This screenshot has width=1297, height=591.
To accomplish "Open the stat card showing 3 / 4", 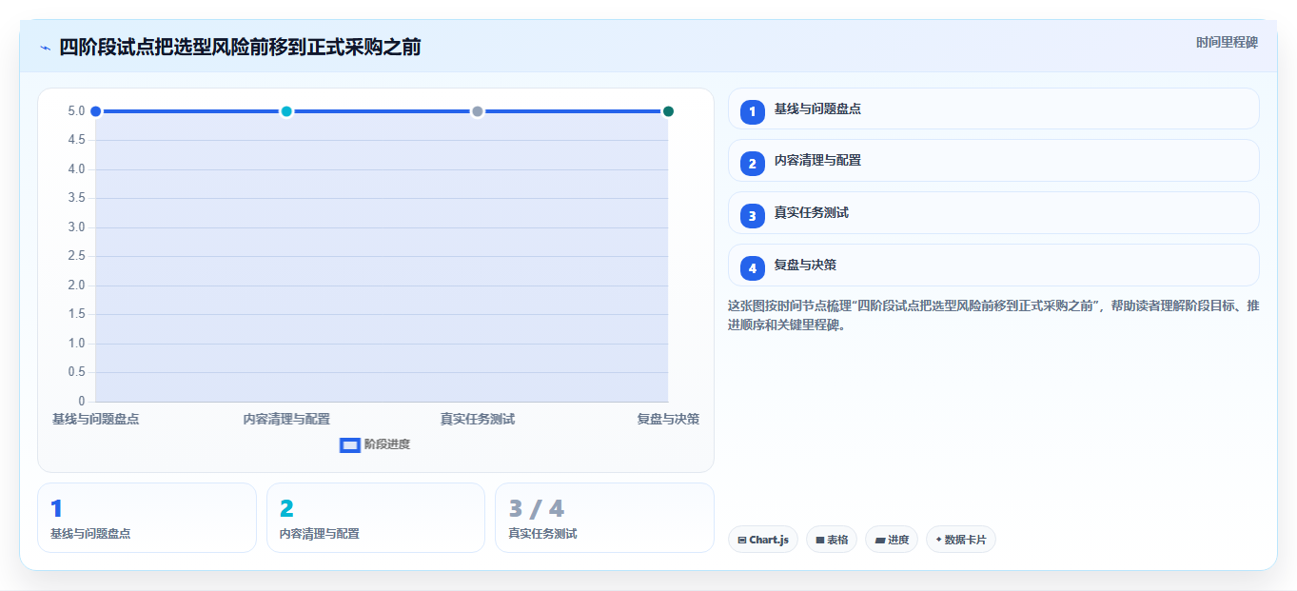I will point(604,518).
